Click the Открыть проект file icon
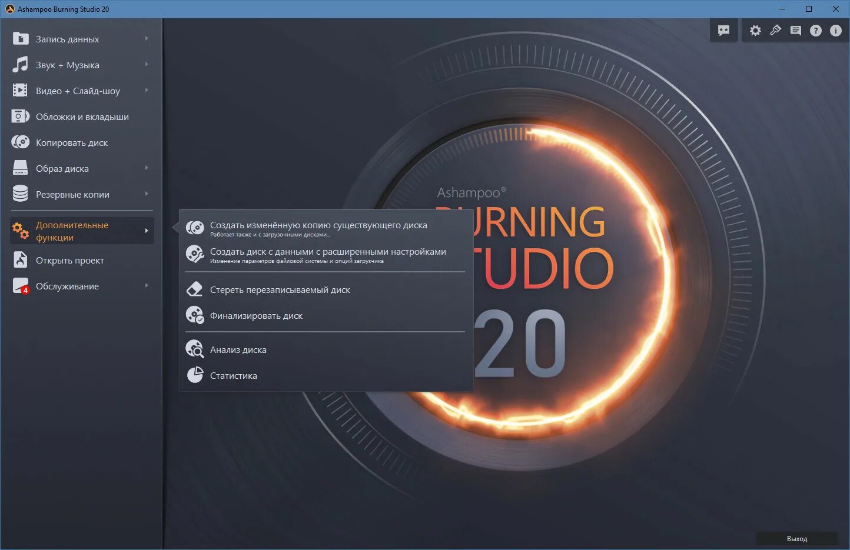Image resolution: width=850 pixels, height=550 pixels. coord(21,260)
